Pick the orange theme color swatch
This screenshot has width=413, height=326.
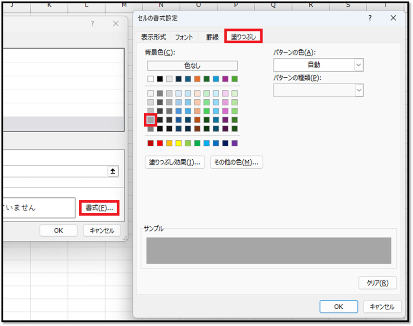coord(197,79)
